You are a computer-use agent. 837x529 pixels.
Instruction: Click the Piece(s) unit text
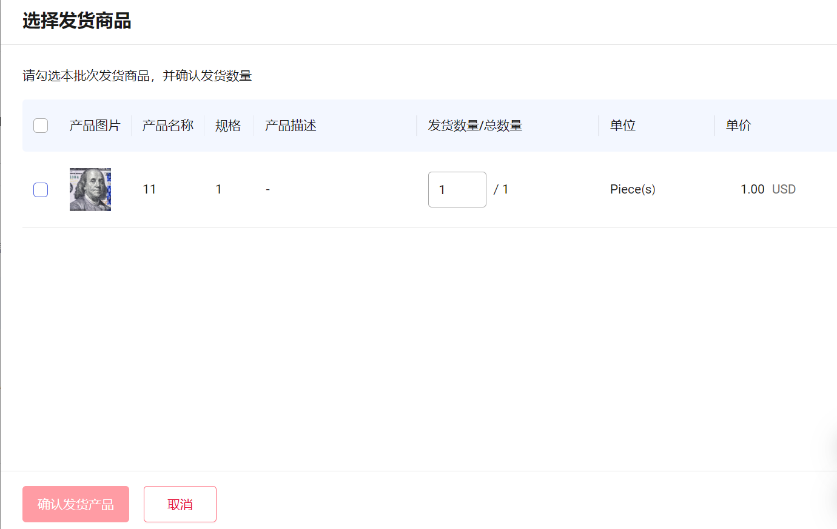coord(633,189)
